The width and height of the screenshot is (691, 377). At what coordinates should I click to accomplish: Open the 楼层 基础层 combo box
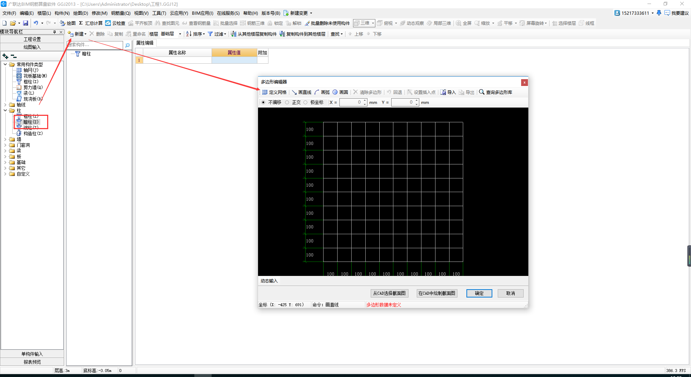click(x=171, y=34)
